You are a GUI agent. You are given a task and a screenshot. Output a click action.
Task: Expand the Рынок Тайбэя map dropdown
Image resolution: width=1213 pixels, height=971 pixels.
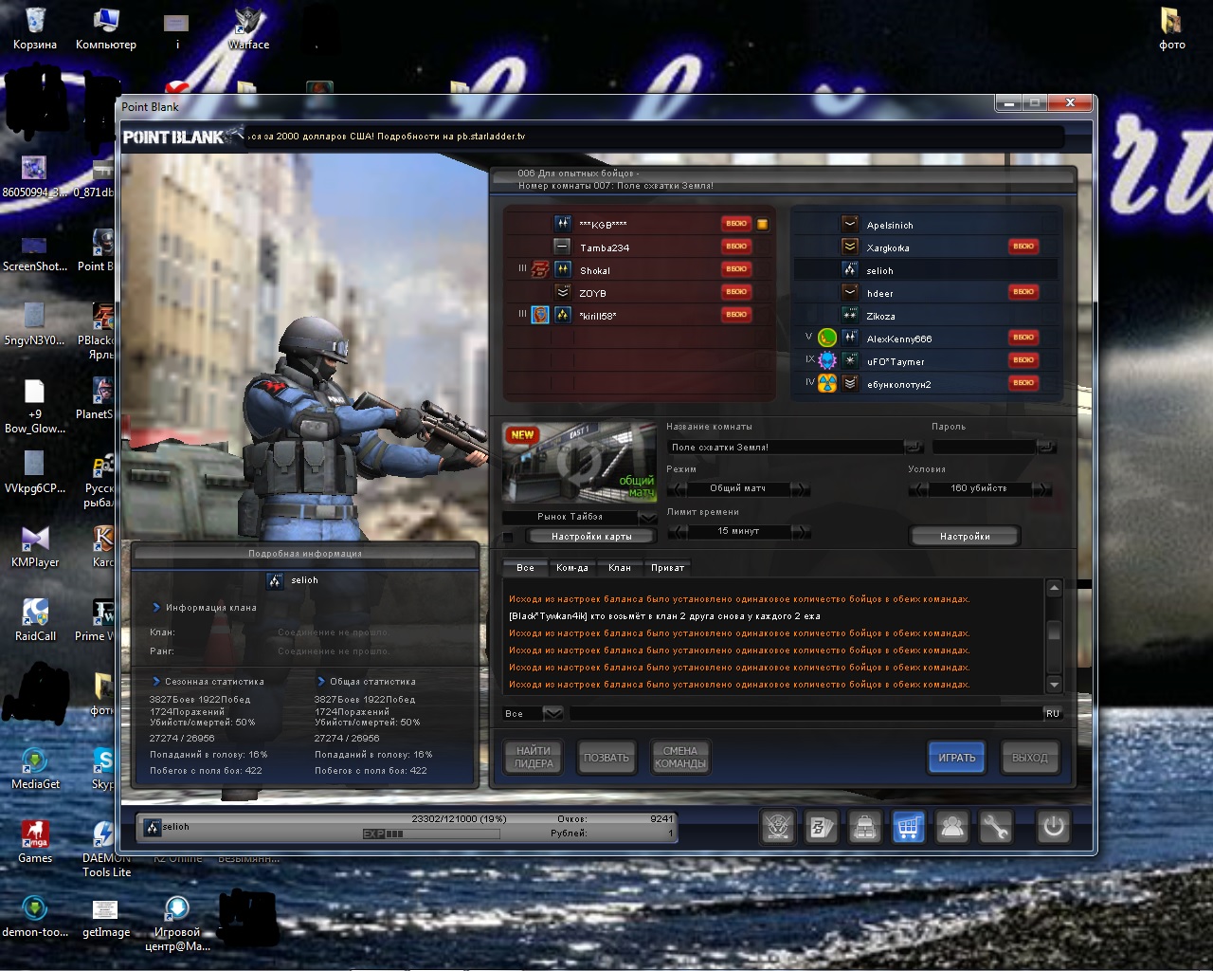click(647, 517)
